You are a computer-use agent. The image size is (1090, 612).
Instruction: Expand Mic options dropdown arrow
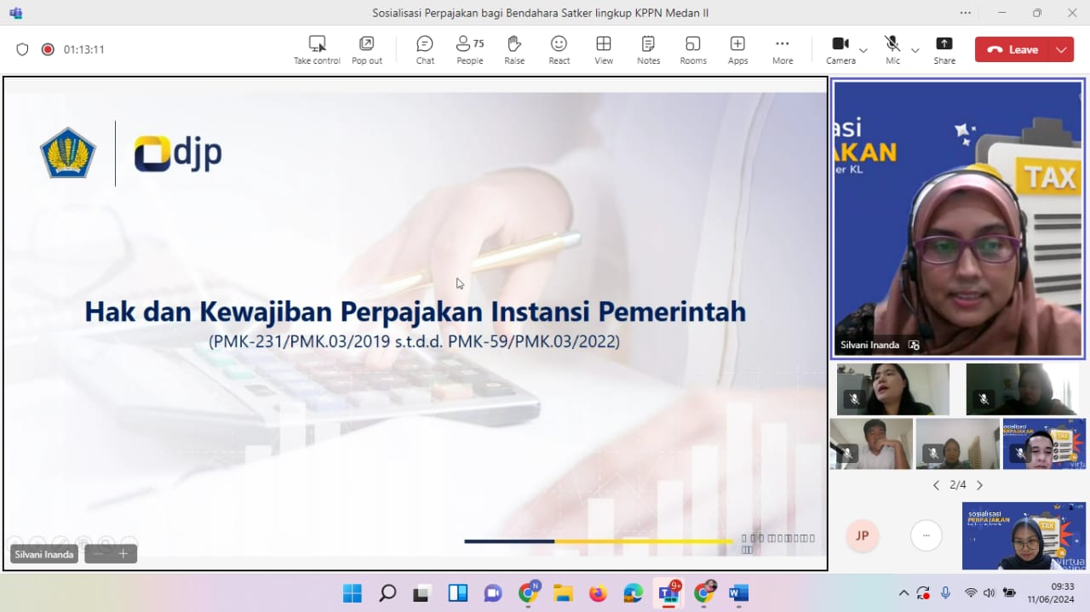pos(915,50)
